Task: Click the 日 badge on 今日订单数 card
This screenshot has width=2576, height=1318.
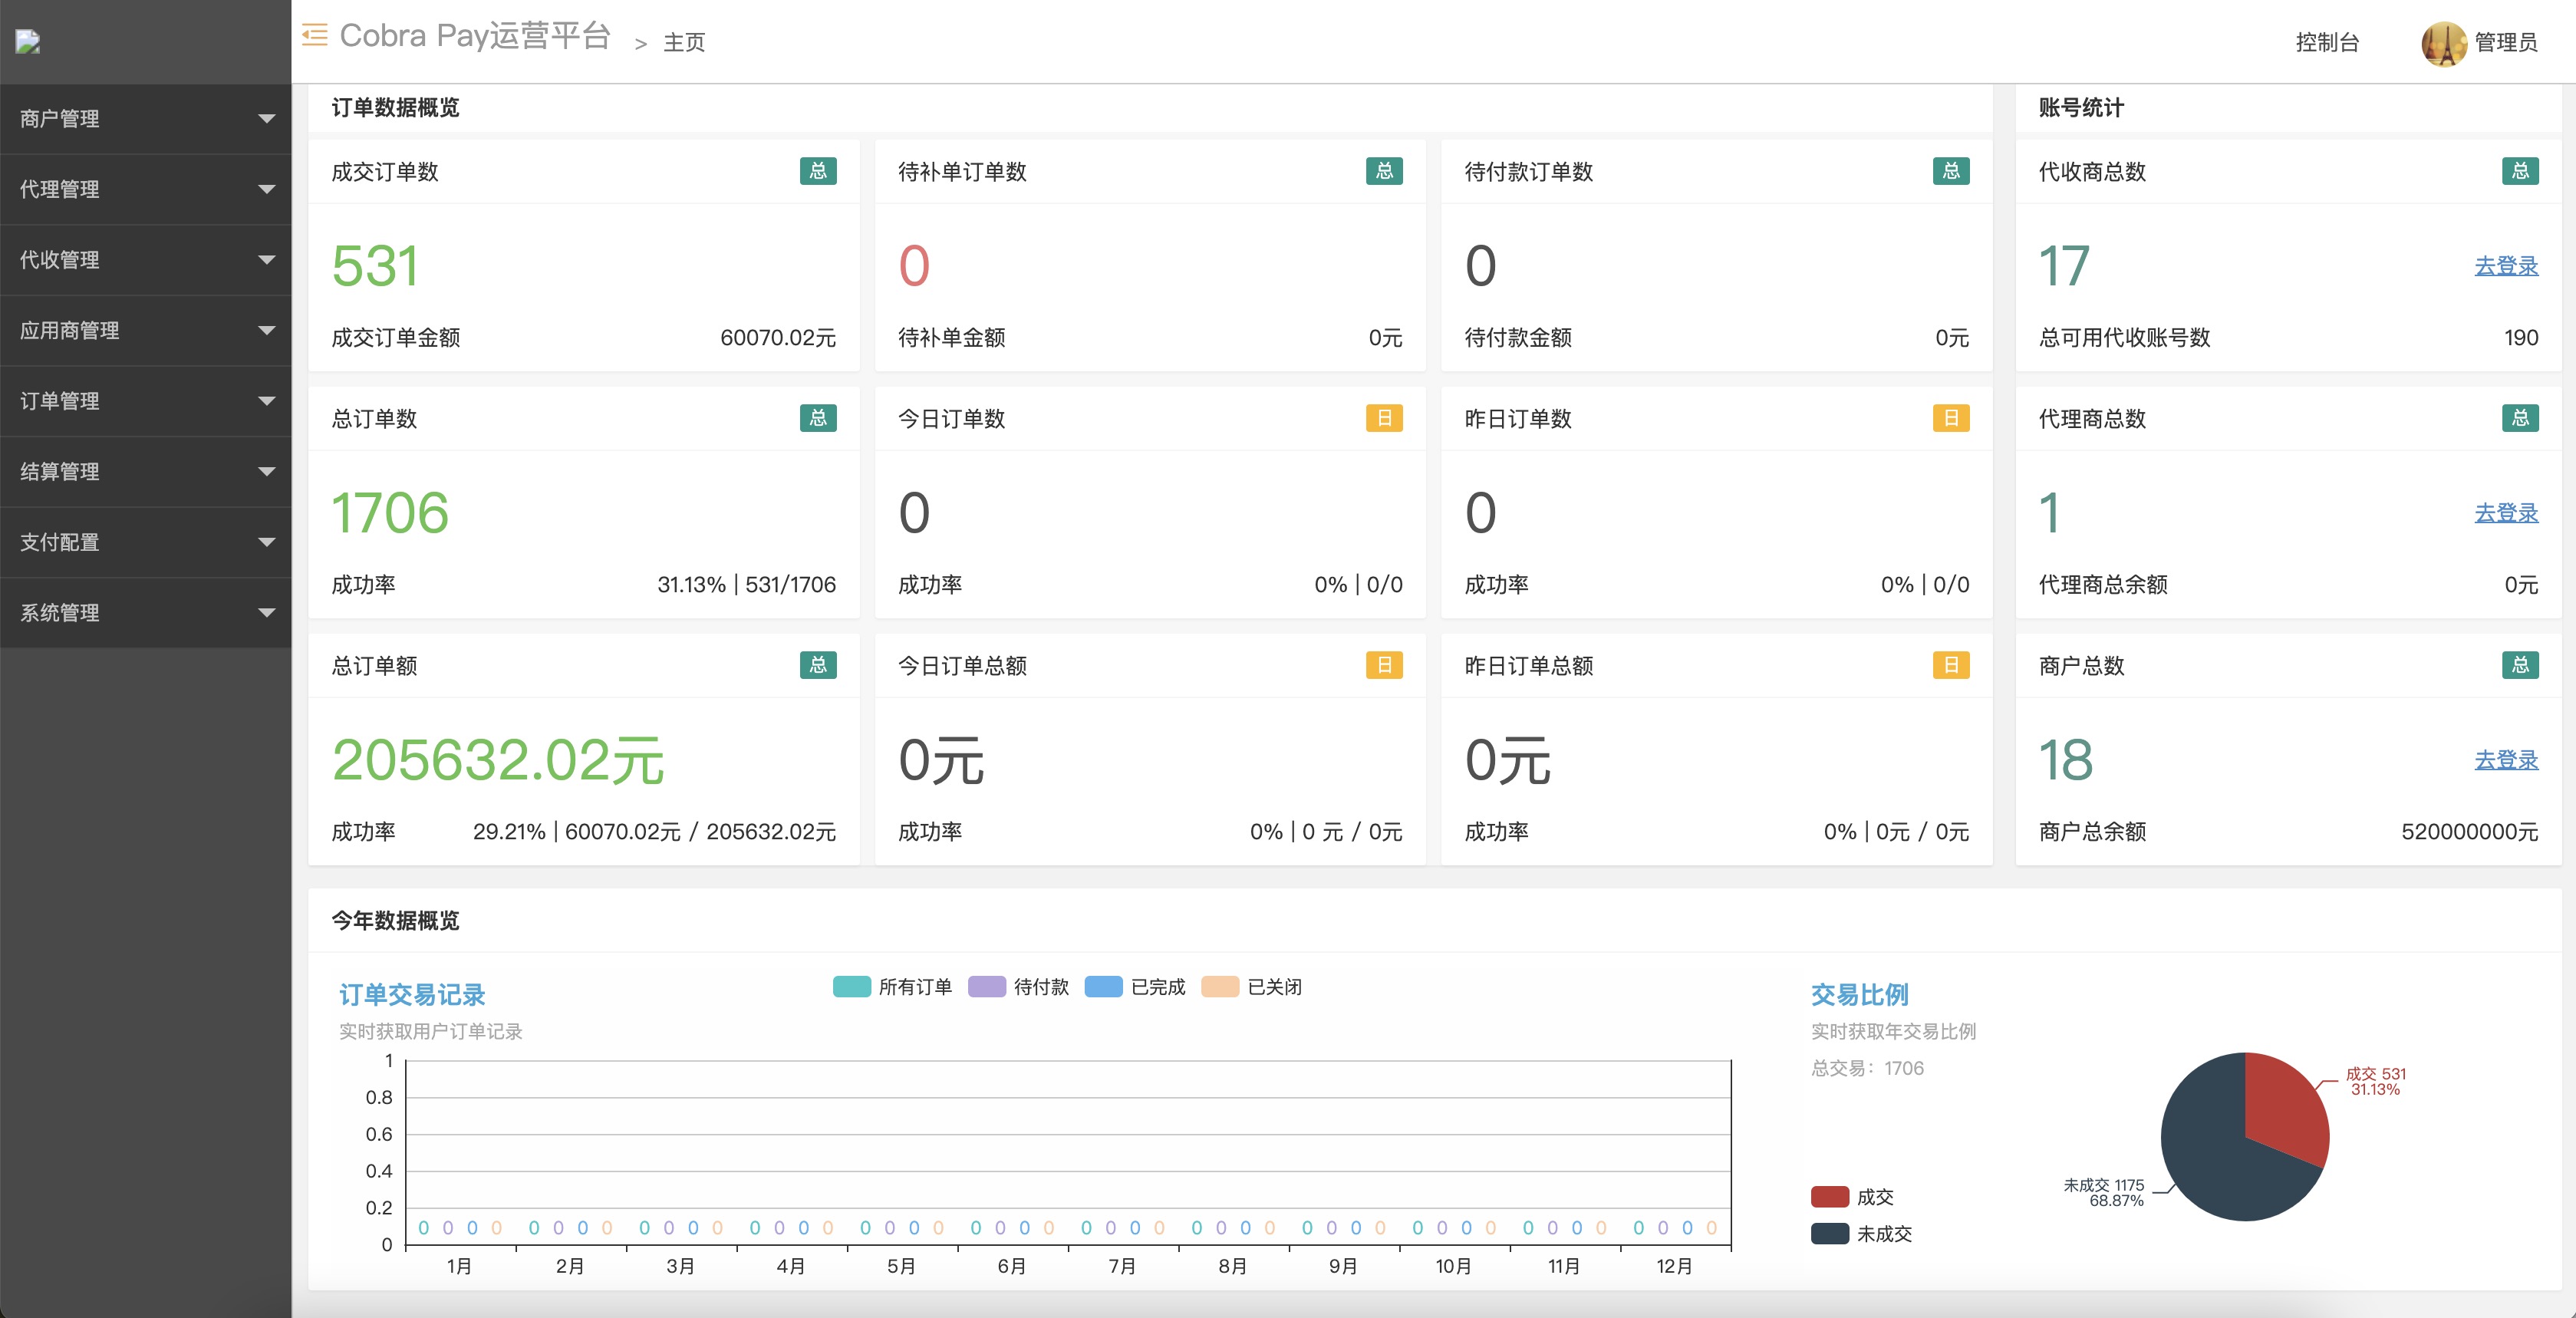Action: click(x=1384, y=418)
